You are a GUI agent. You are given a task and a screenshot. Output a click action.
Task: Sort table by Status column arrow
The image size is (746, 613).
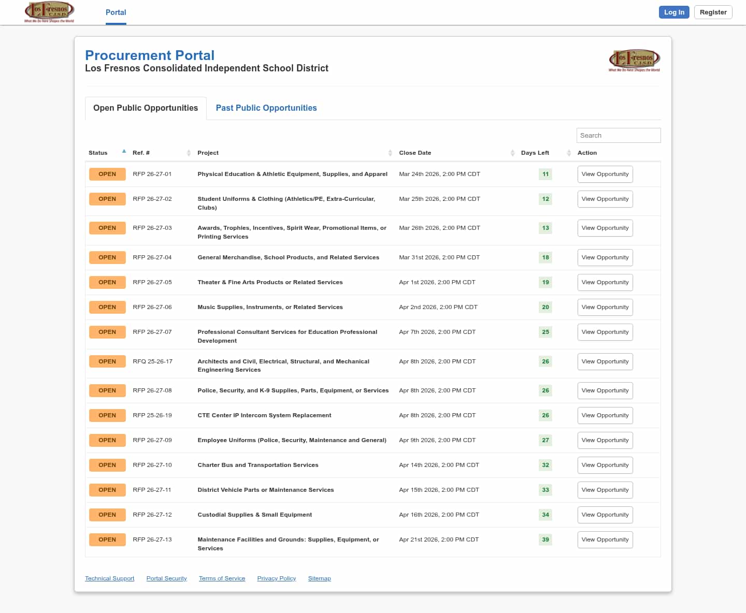(124, 152)
